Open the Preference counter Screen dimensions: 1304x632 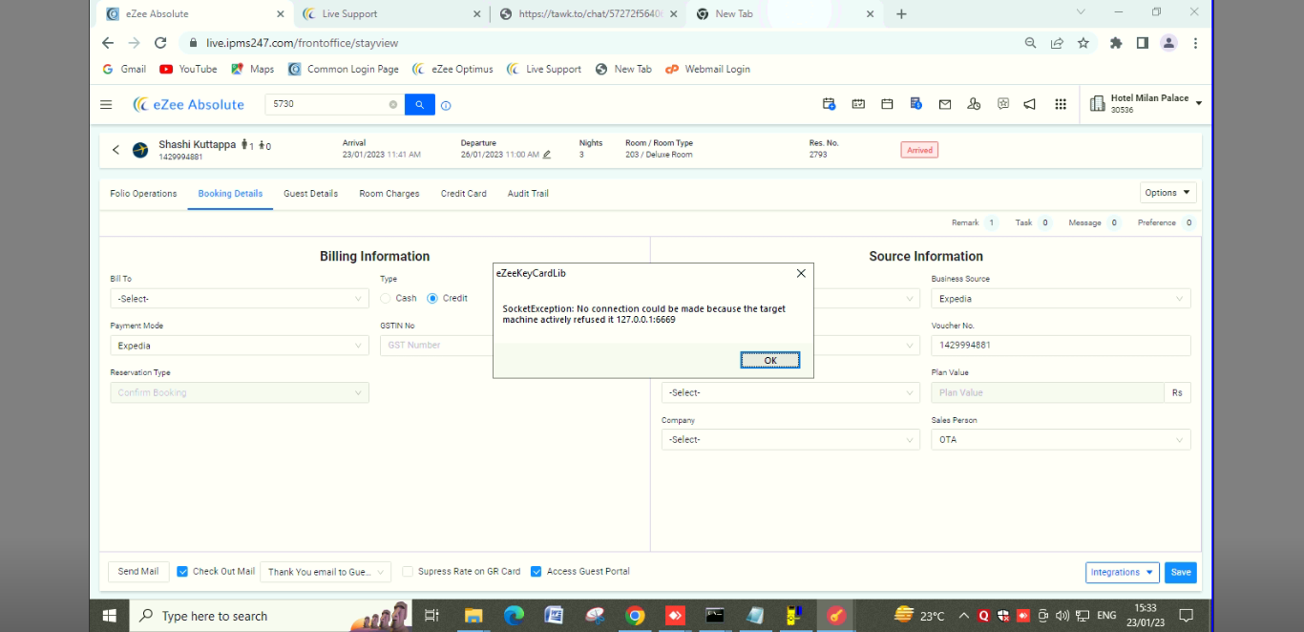(x=1167, y=222)
